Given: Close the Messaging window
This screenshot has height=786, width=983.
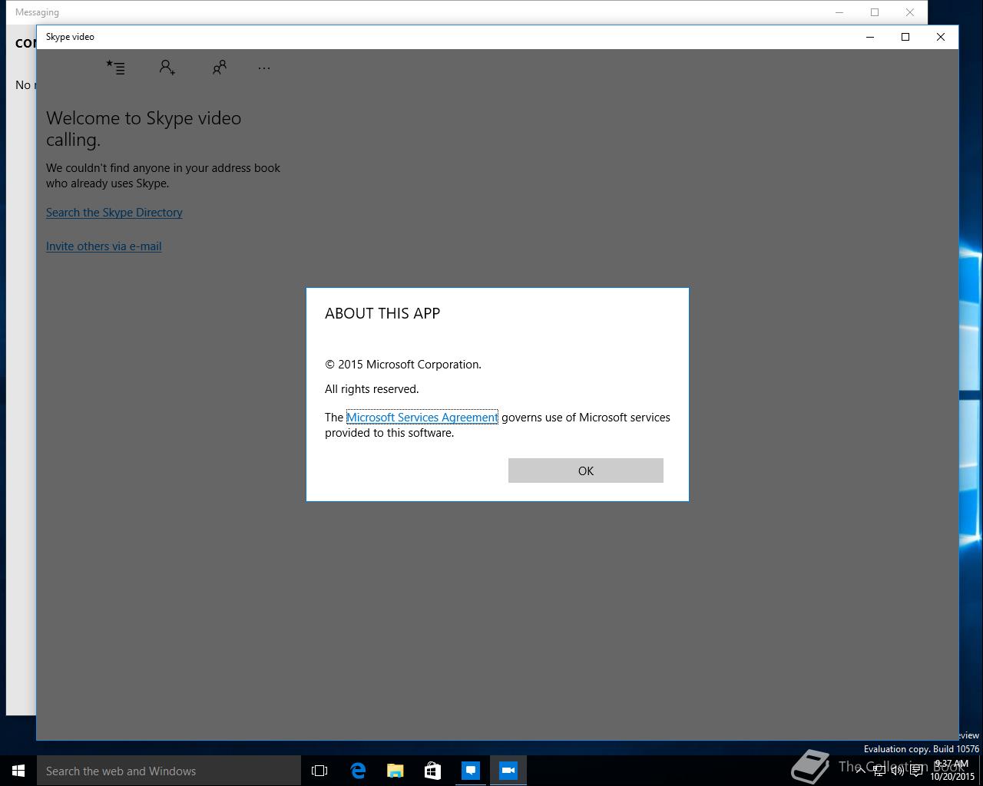Looking at the screenshot, I should point(910,12).
